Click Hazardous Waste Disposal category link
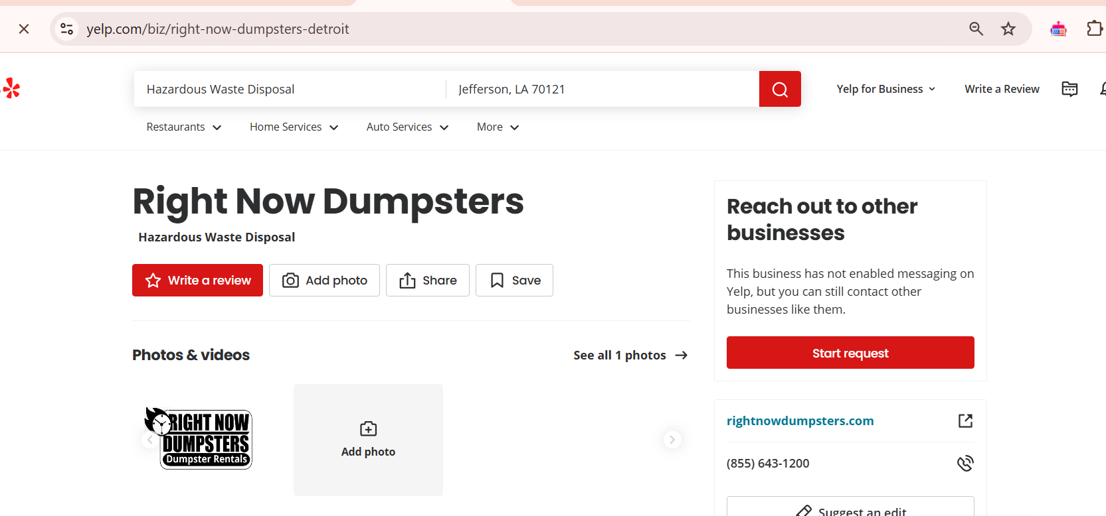Screen dimensions: 1106x516 click(217, 237)
